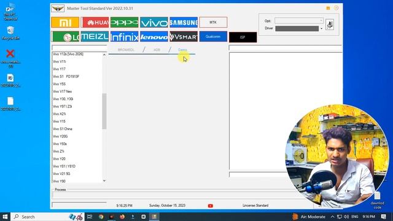Click model list scroll up arrow
393x221 pixels.
104,55
